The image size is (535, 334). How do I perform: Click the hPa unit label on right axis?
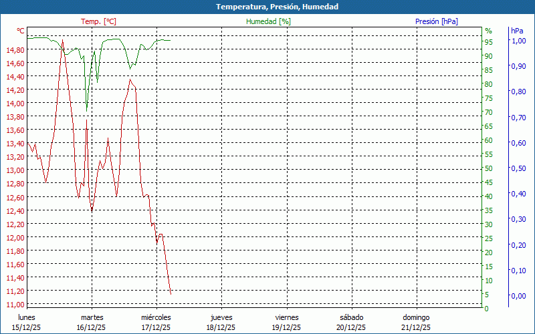[517, 31]
